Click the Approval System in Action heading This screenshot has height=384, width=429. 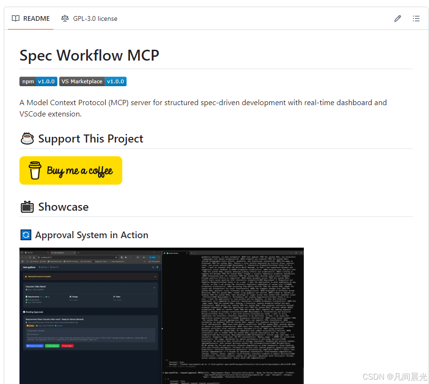click(x=91, y=235)
